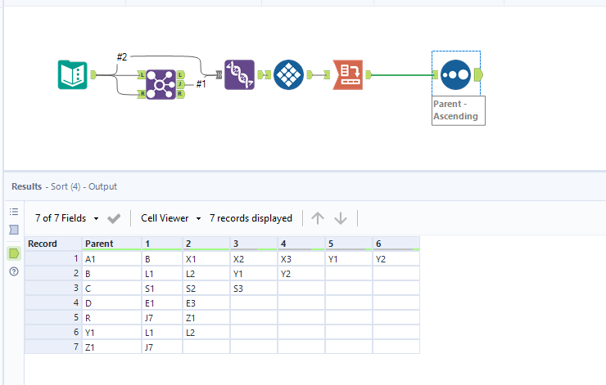This screenshot has height=385, width=606.
Task: Open the Results help question-mark icon
Action: click(13, 271)
